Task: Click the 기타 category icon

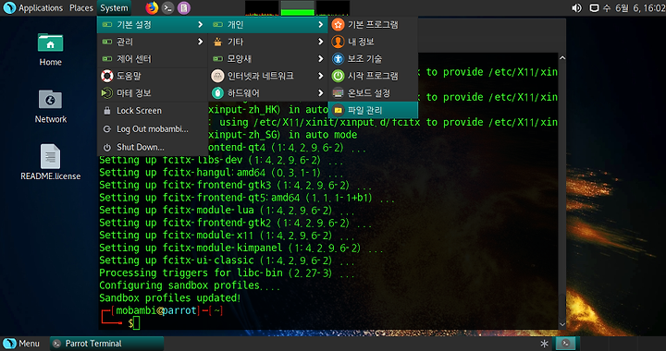Action: (217, 42)
